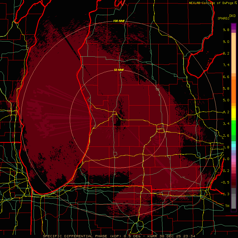238x238 pixels.
Task: Click the 9.8 value on the scale
Action: pyautogui.click(x=226, y=30)
